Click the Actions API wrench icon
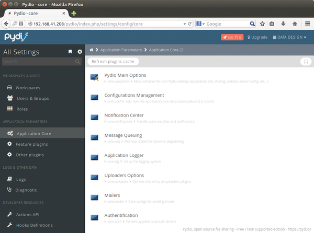 (9, 214)
